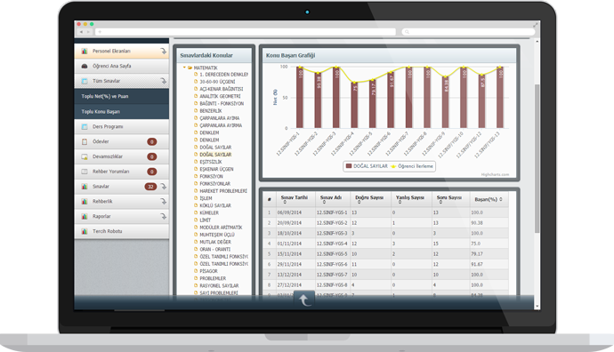Expand the Rehberlik submenu arrow
This screenshot has height=352, width=614.
pos(164,202)
